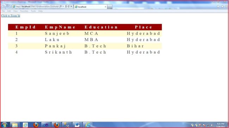Open the tools utility icon on the taskbar
The width and height of the screenshot is (229, 128).
[x=67, y=125]
